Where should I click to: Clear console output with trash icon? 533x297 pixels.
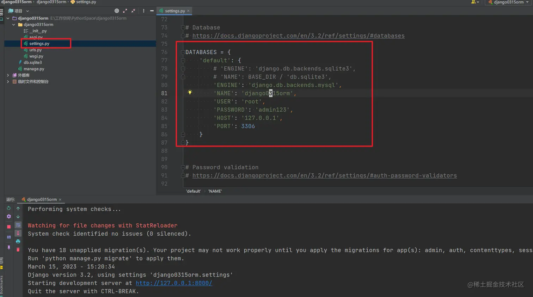tap(18, 249)
